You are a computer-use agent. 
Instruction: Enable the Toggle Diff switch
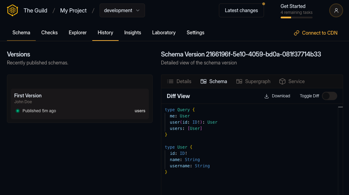(x=329, y=96)
